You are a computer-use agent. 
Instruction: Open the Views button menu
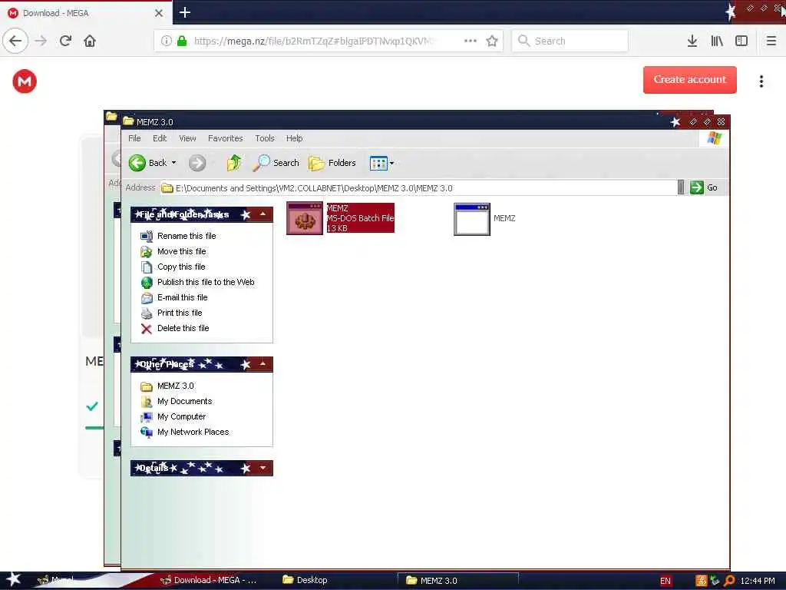(x=382, y=163)
